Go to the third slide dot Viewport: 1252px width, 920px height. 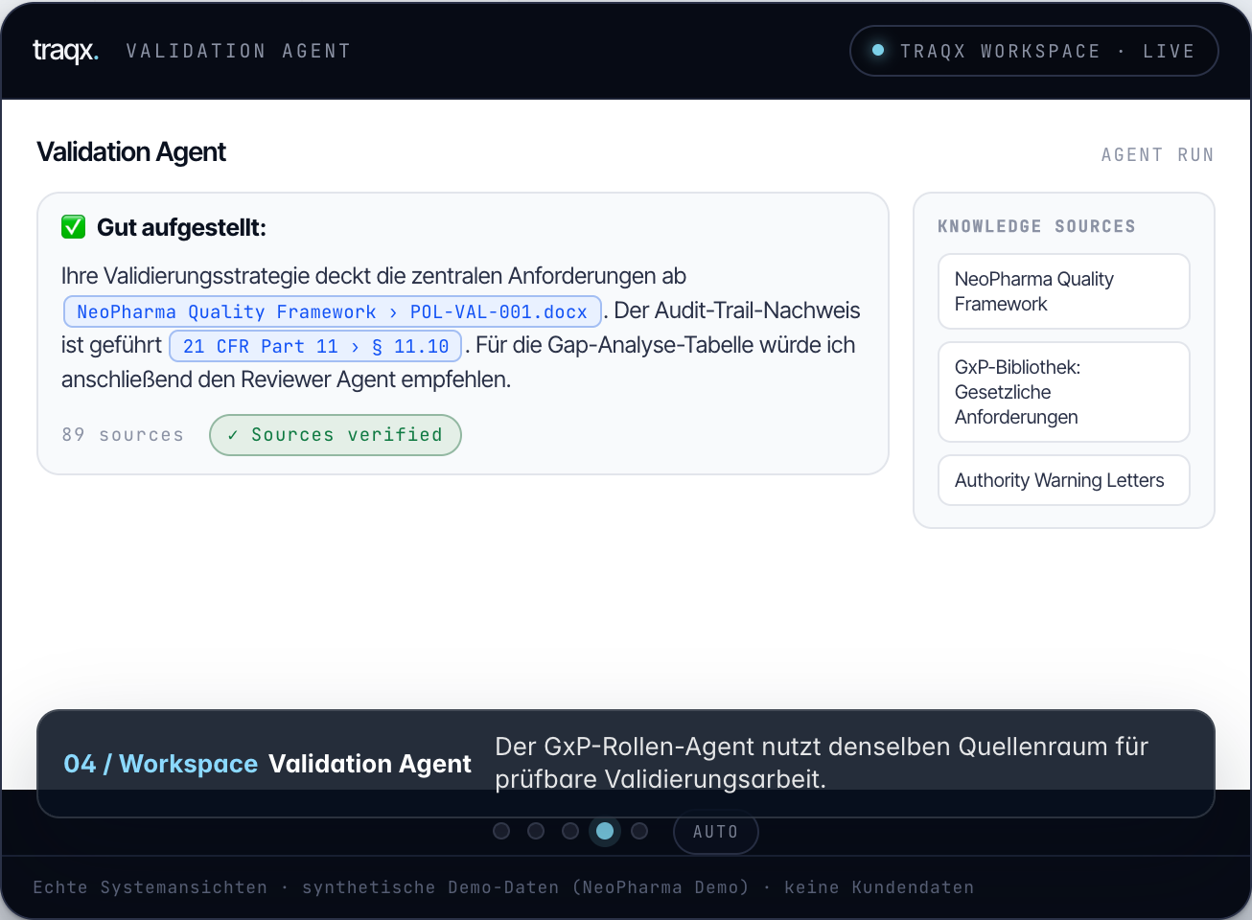[x=570, y=831]
